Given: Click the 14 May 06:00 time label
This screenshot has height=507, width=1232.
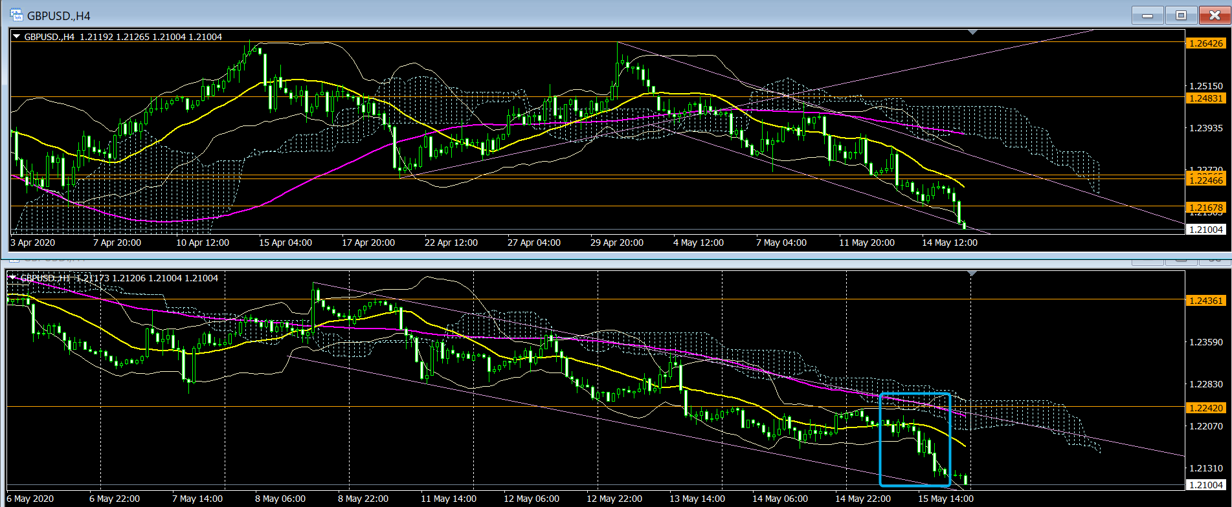Looking at the screenshot, I should point(780,499).
